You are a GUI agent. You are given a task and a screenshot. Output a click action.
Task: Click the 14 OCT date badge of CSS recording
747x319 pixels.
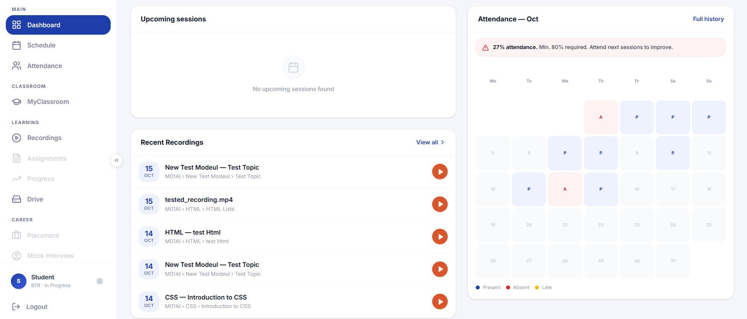(149, 301)
